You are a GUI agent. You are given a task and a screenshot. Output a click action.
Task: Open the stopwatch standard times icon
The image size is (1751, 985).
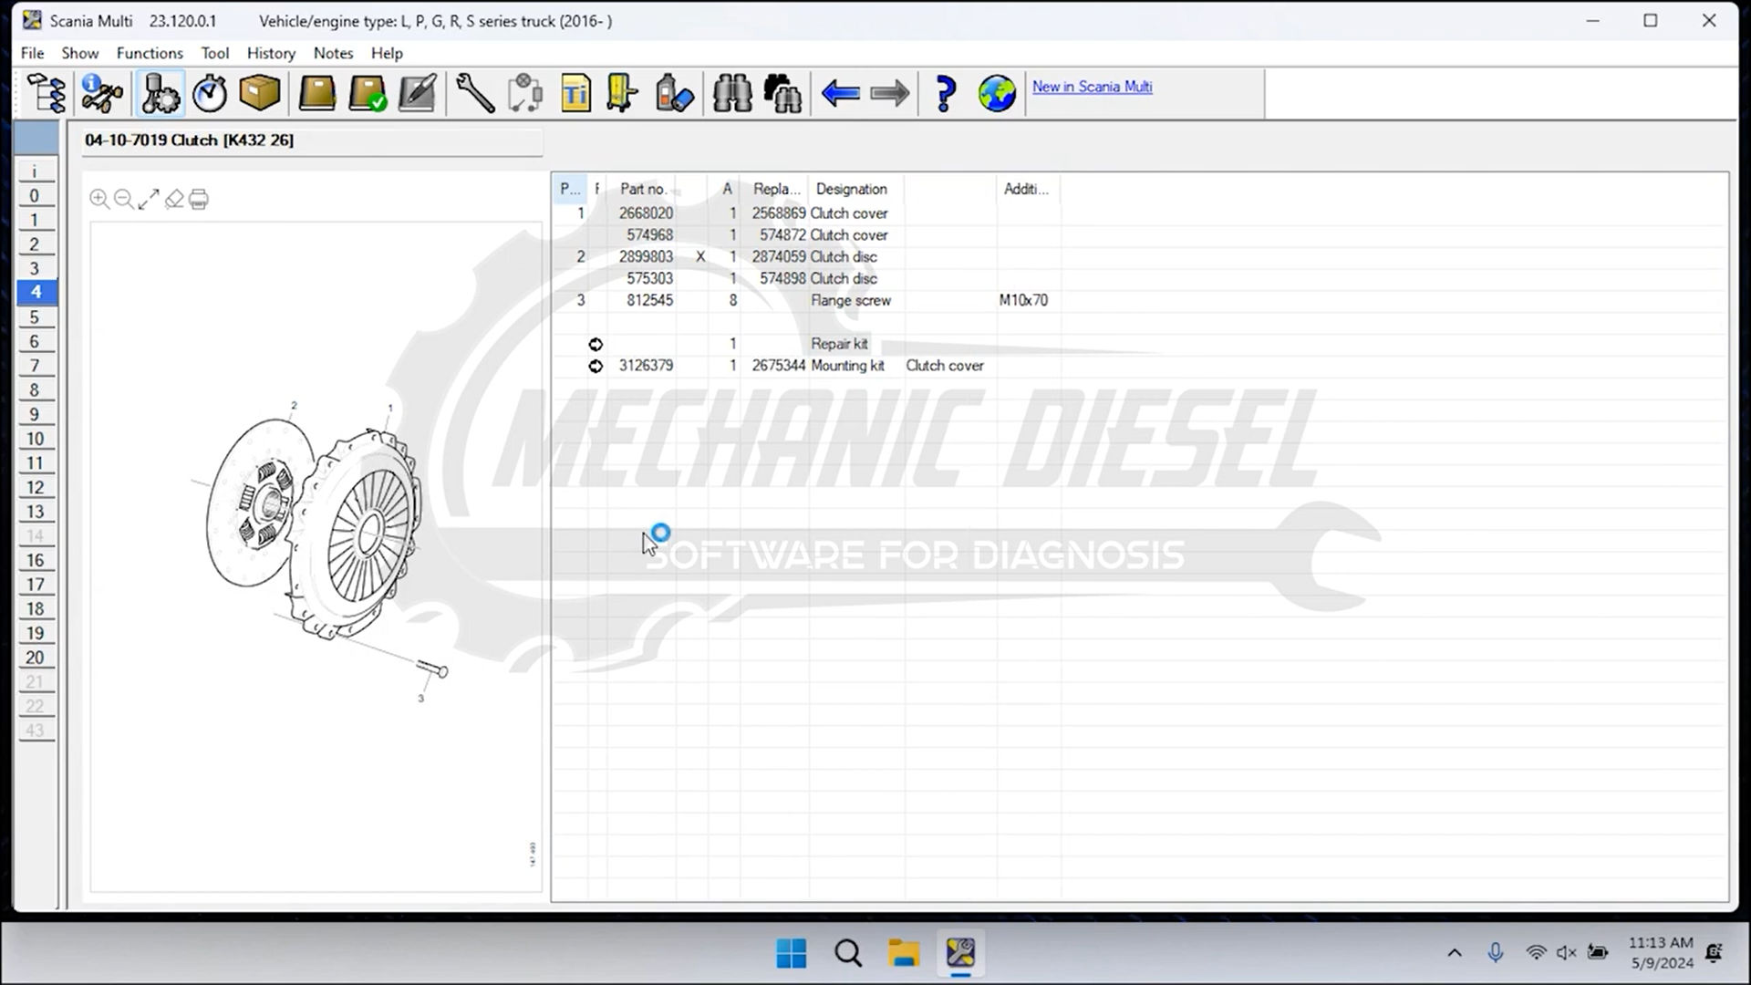210,93
